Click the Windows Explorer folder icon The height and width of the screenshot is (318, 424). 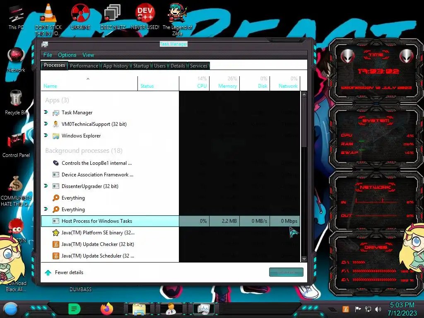coord(56,136)
